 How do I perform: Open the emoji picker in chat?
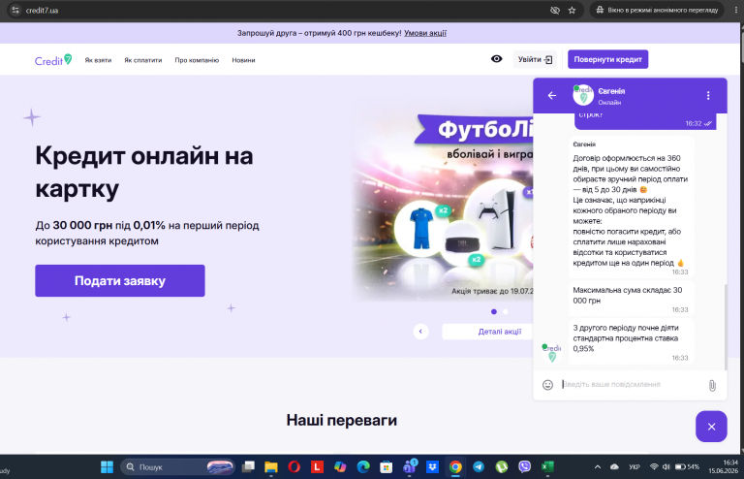tap(547, 385)
